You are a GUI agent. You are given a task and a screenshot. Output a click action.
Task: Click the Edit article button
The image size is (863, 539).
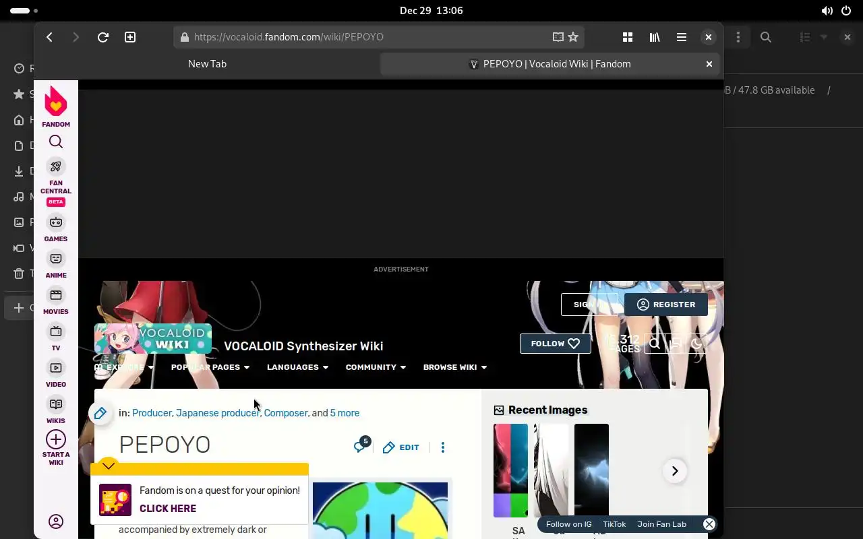pyautogui.click(x=401, y=447)
